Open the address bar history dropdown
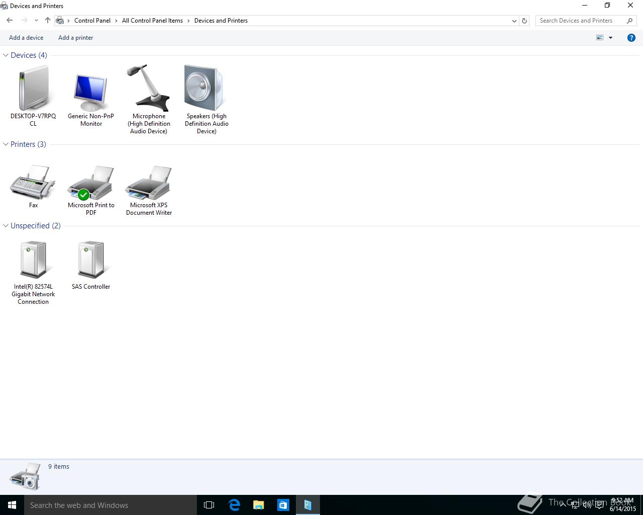643x515 pixels. [x=514, y=21]
